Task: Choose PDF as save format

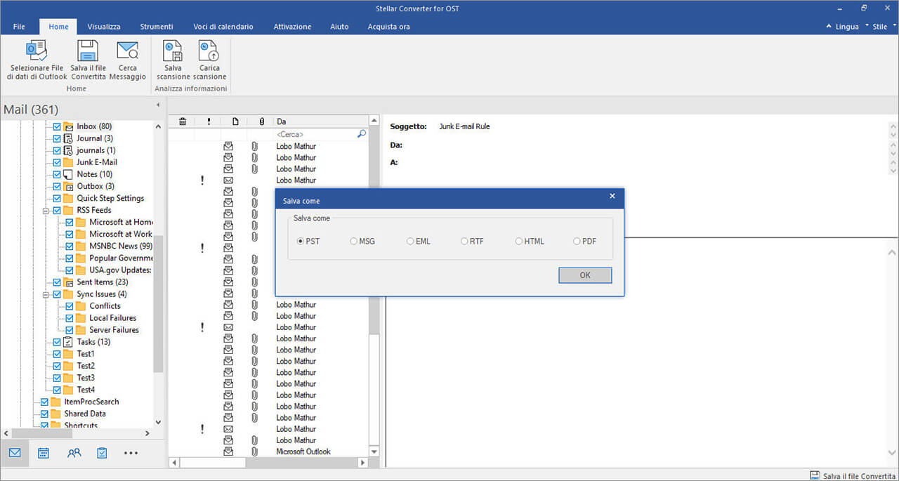Action: tap(577, 242)
